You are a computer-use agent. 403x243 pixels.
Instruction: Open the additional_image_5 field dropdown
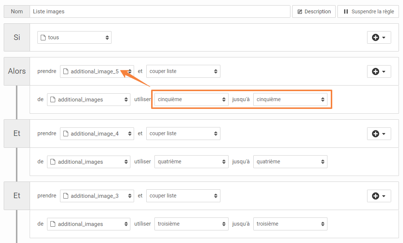pyautogui.click(x=97, y=71)
